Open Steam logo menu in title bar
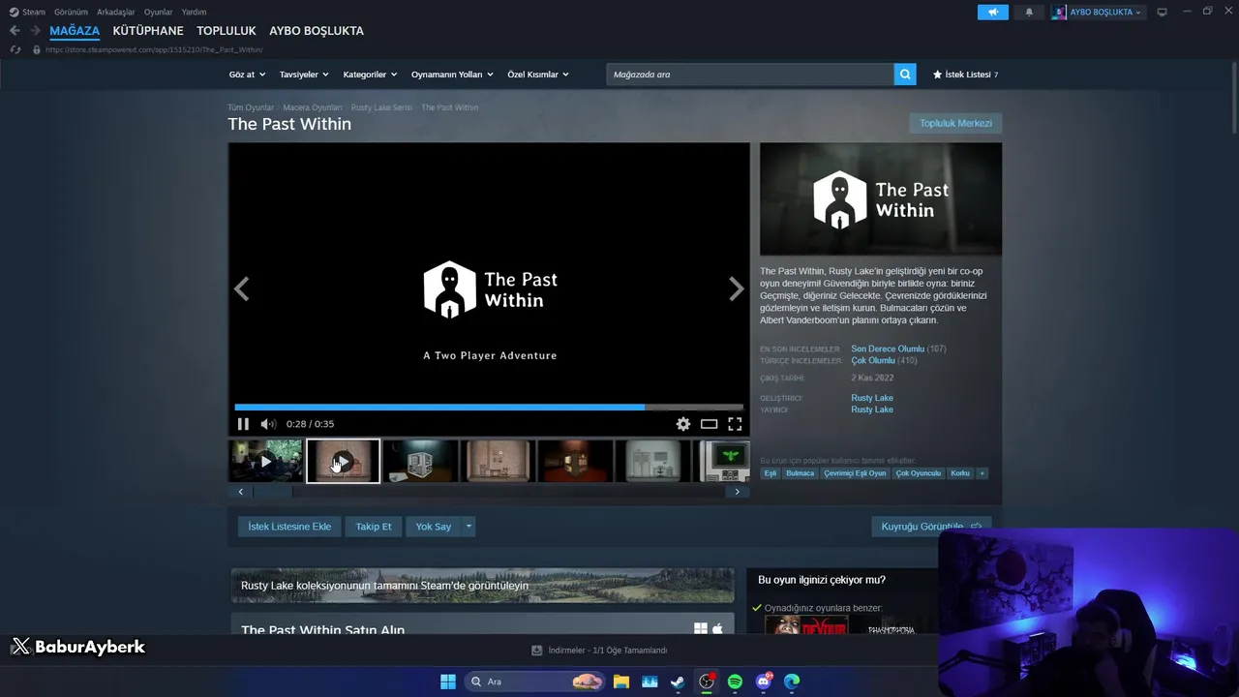 [x=27, y=12]
